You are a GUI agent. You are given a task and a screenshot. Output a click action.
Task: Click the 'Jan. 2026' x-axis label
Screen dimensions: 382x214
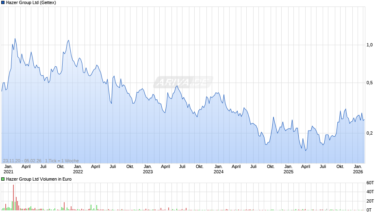[x=358, y=169]
